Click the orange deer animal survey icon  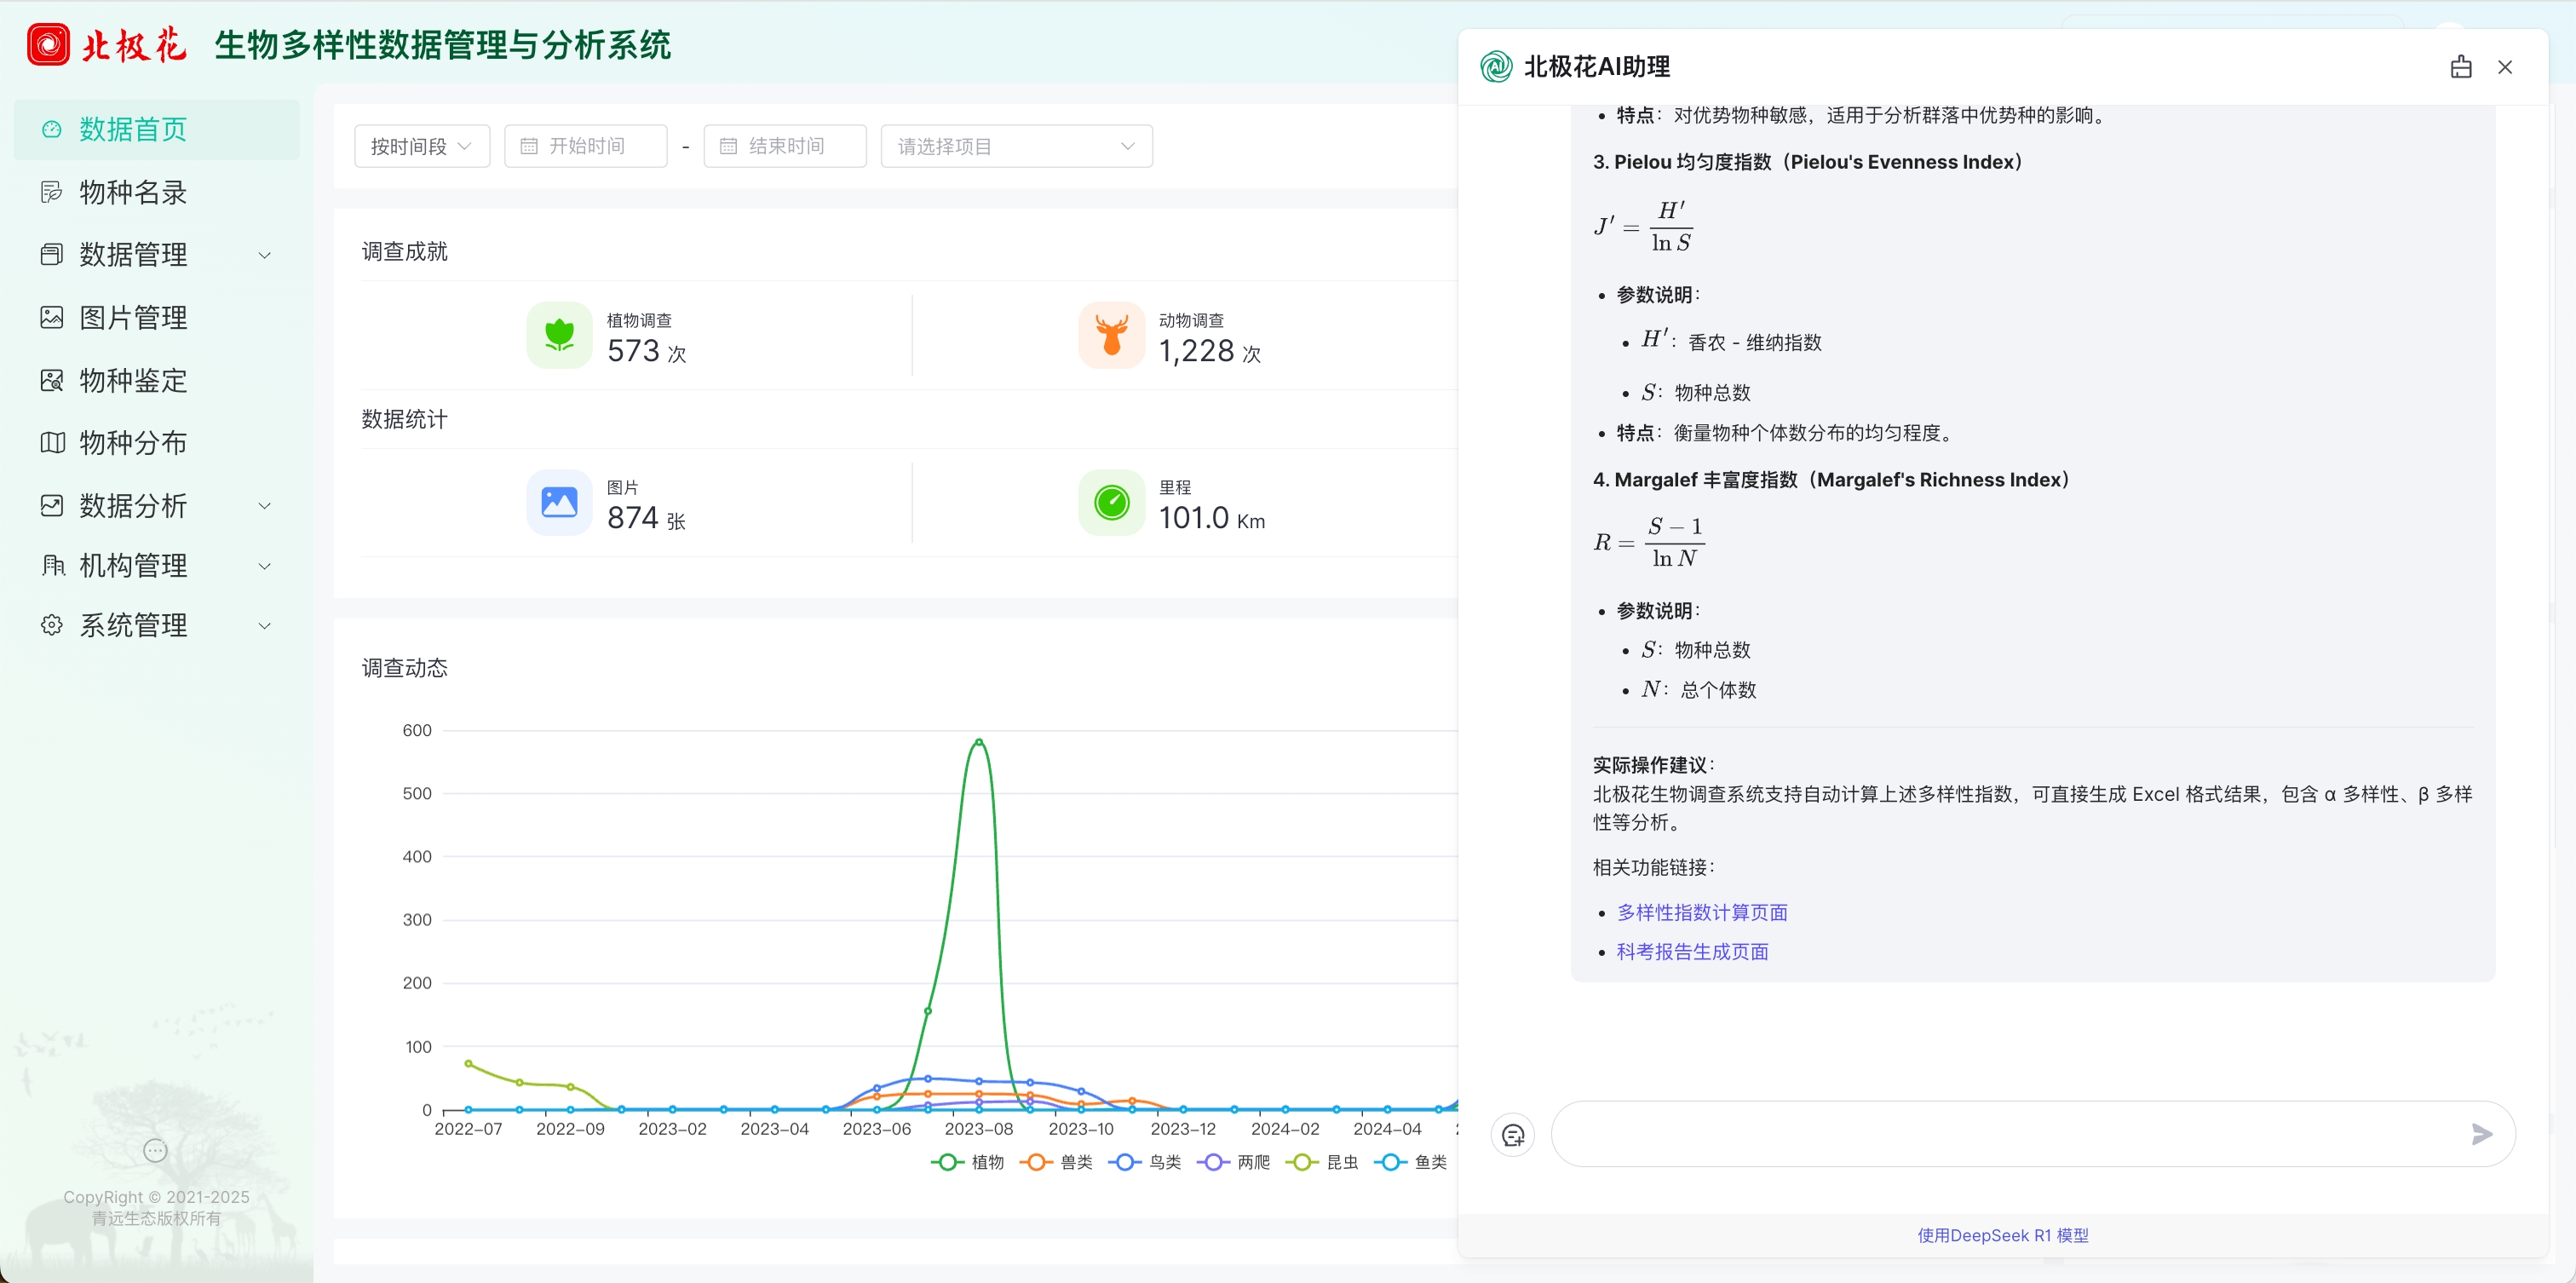pyautogui.click(x=1111, y=335)
